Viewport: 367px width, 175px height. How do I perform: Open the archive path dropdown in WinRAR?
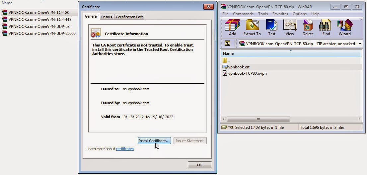[x=360, y=44]
